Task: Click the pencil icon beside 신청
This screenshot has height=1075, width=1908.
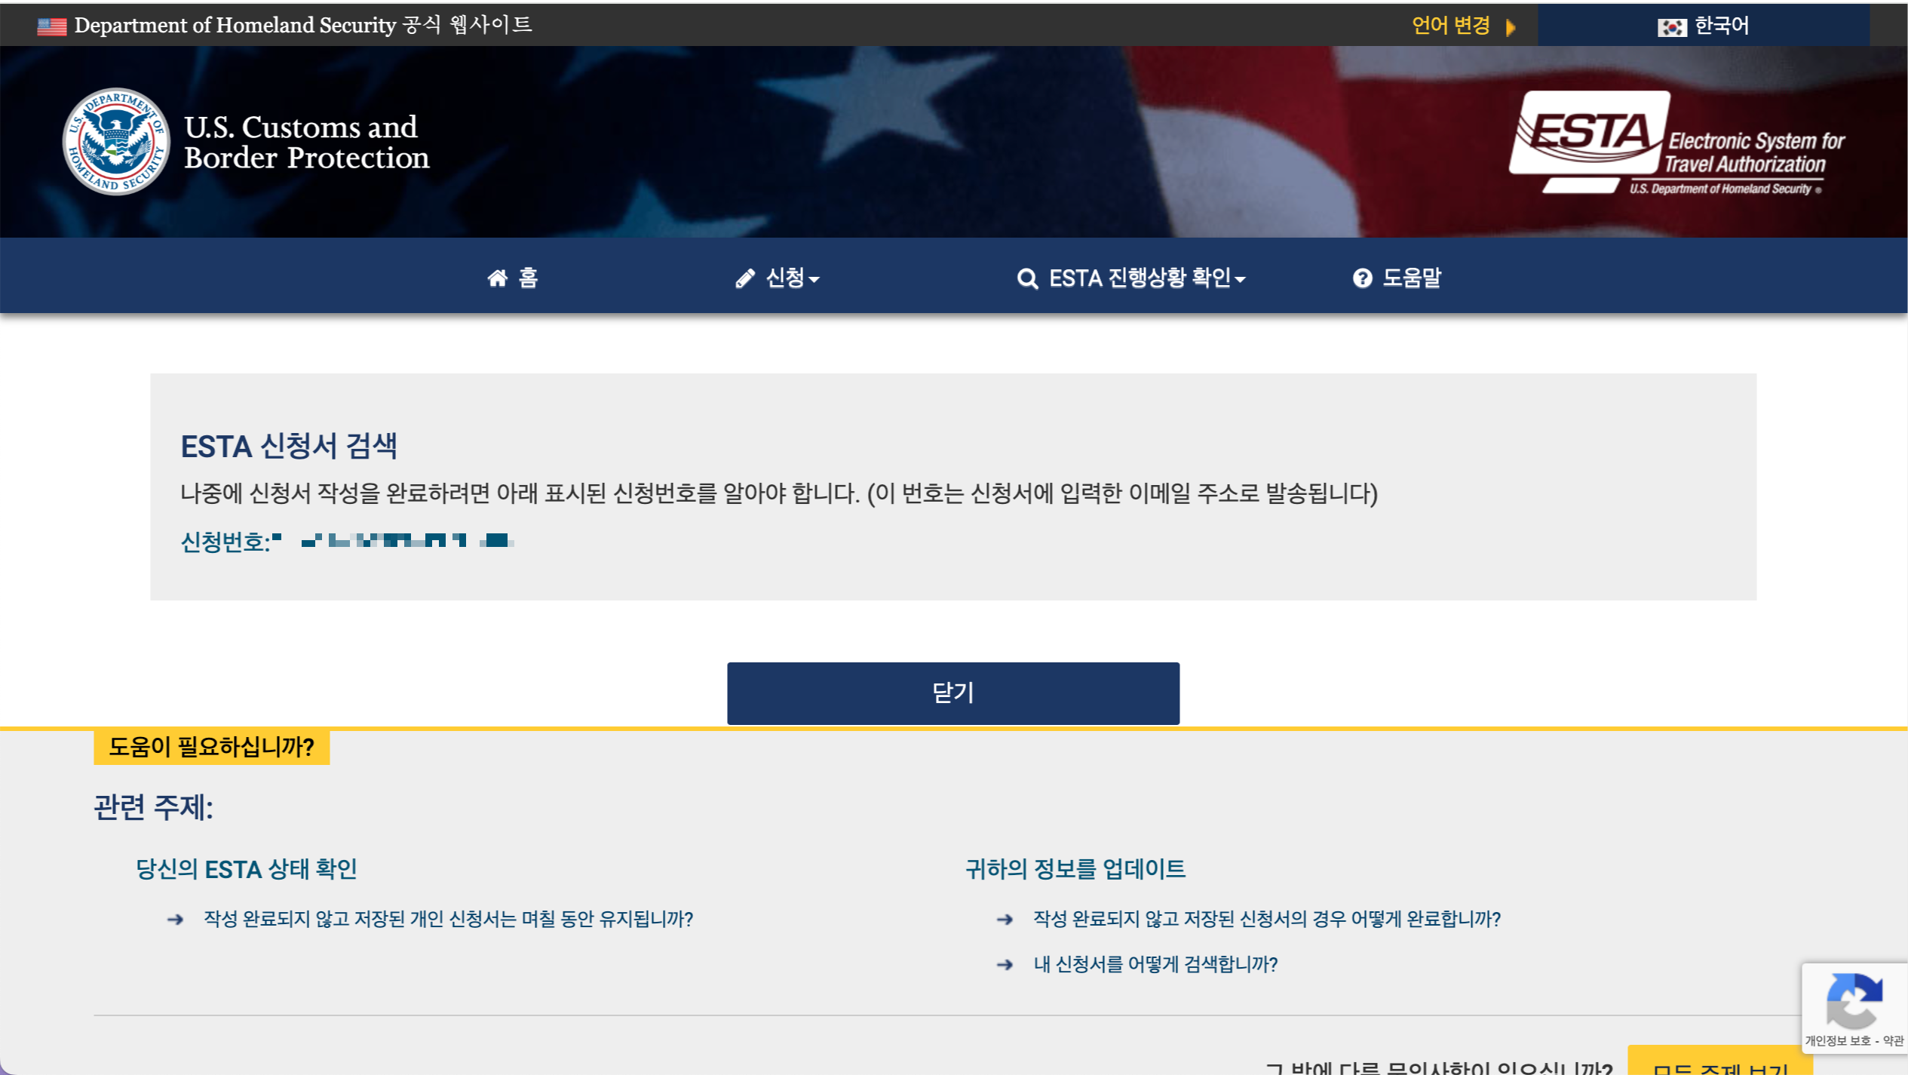Action: click(x=745, y=278)
